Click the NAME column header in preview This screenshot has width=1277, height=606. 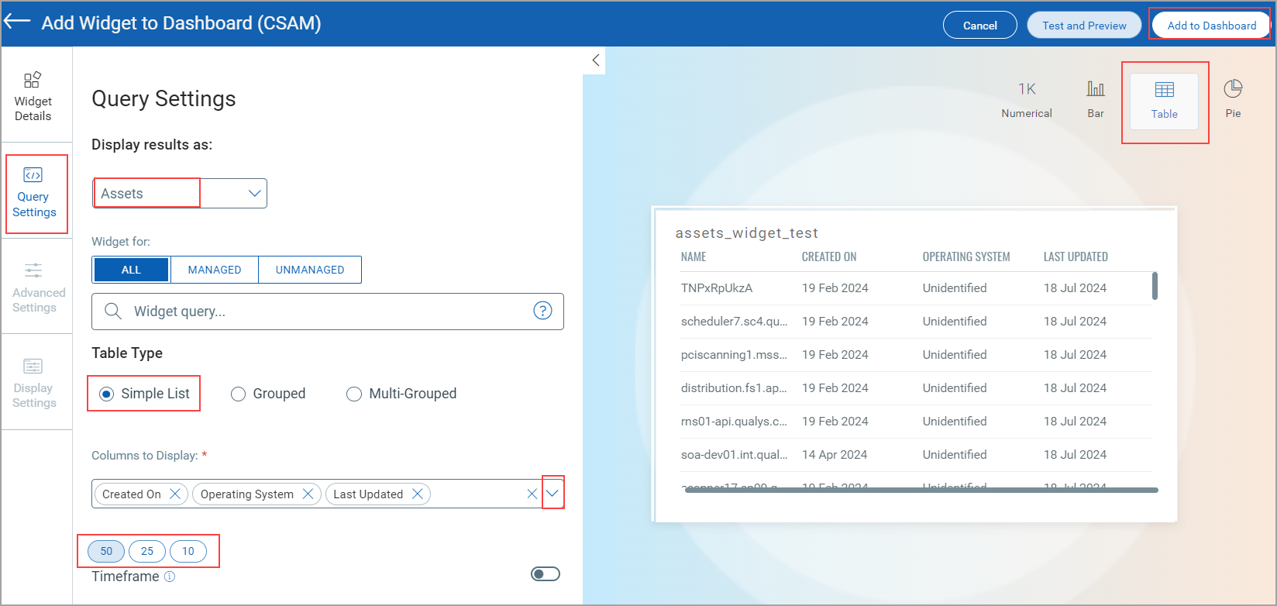(694, 257)
